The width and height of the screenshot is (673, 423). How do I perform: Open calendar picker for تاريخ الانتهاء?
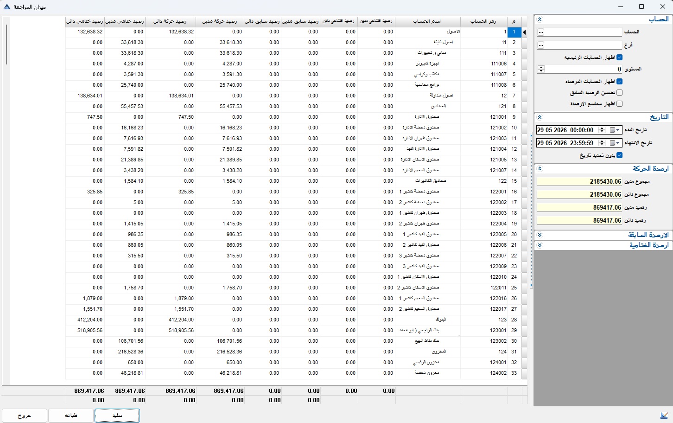(615, 143)
